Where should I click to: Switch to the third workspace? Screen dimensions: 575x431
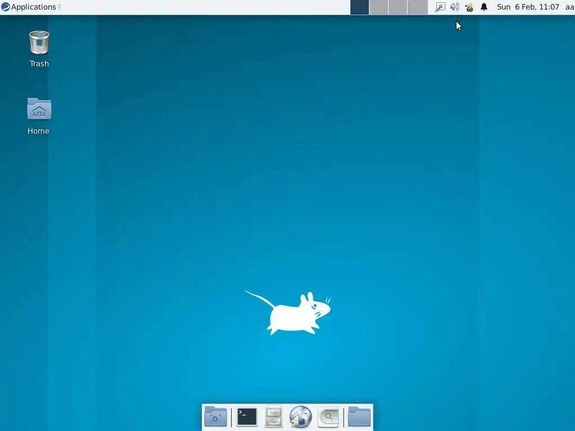(398, 7)
